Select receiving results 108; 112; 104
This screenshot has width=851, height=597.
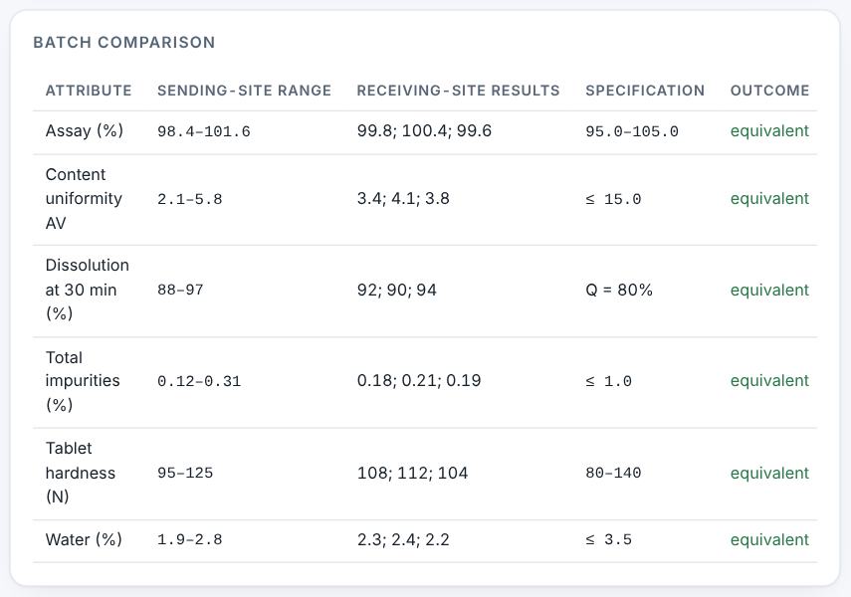(x=412, y=473)
